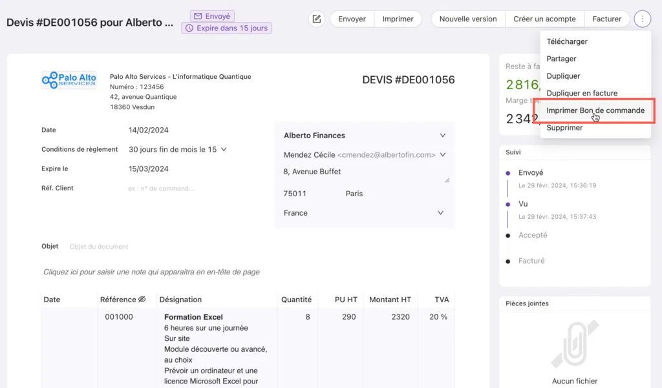Click the Quantité column header

tap(296, 300)
